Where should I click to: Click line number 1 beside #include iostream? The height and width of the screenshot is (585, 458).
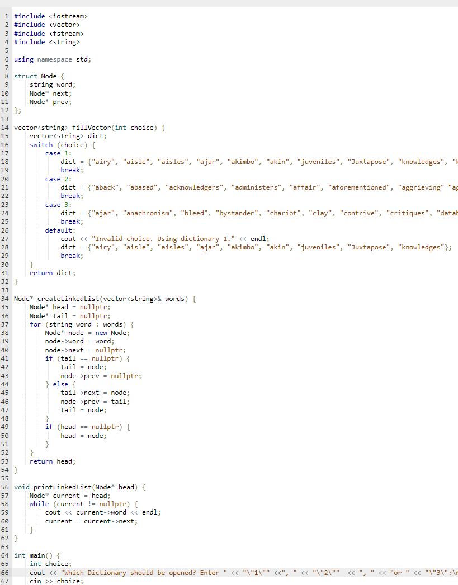tap(6, 16)
